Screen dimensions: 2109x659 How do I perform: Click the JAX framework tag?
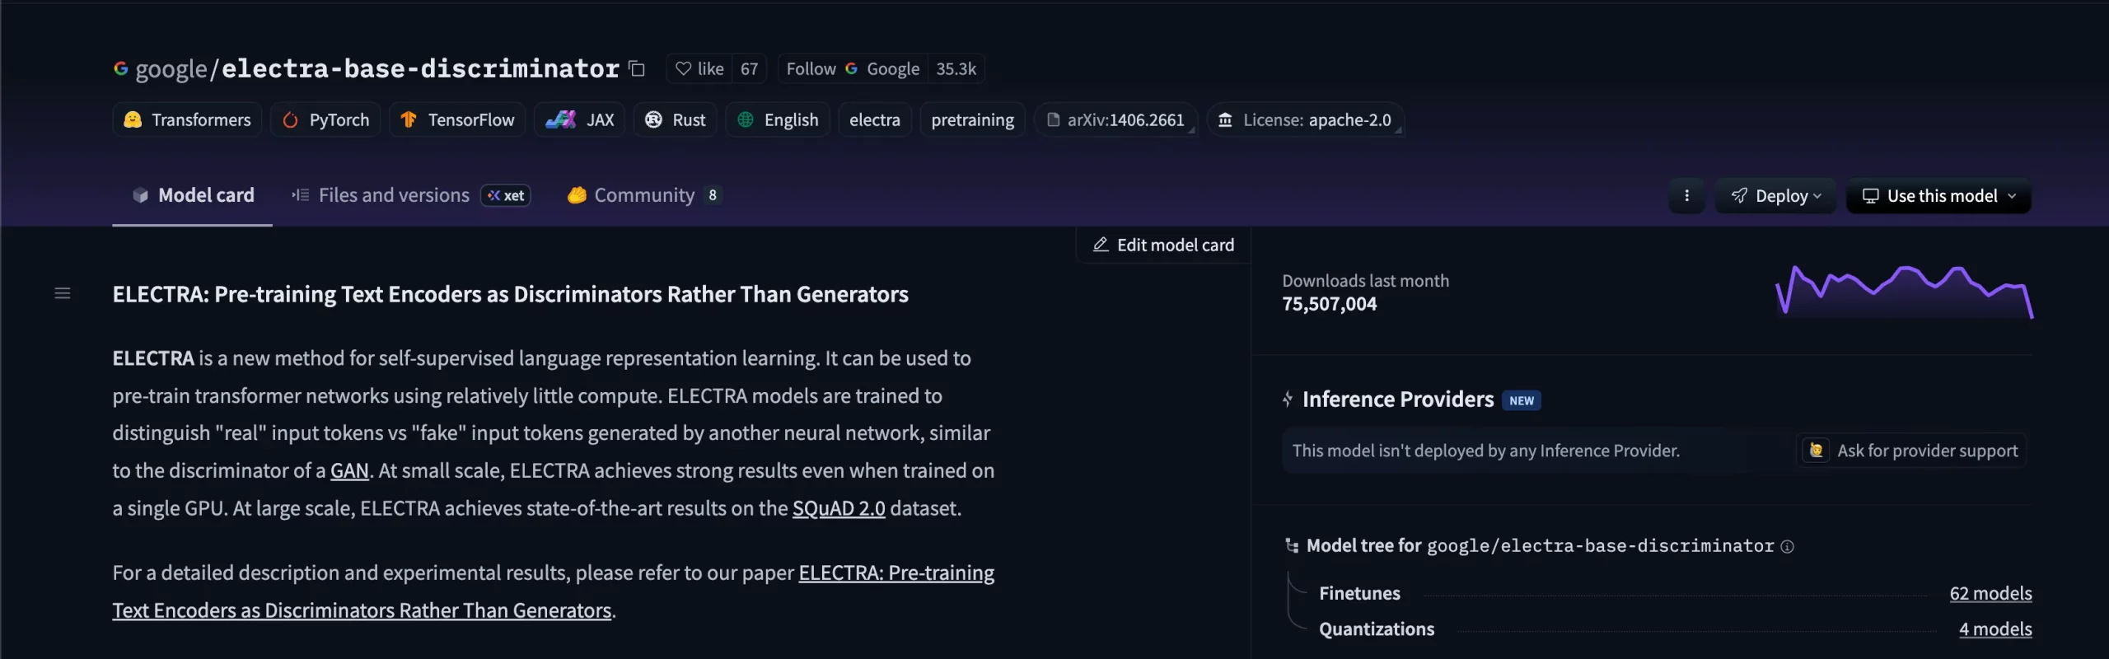(580, 120)
